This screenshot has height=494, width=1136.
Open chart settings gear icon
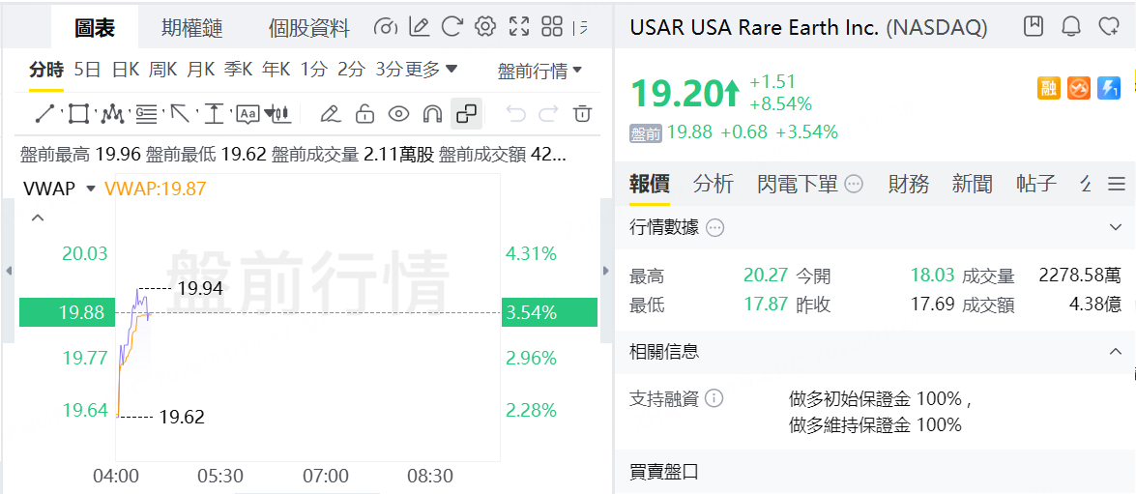click(x=484, y=27)
